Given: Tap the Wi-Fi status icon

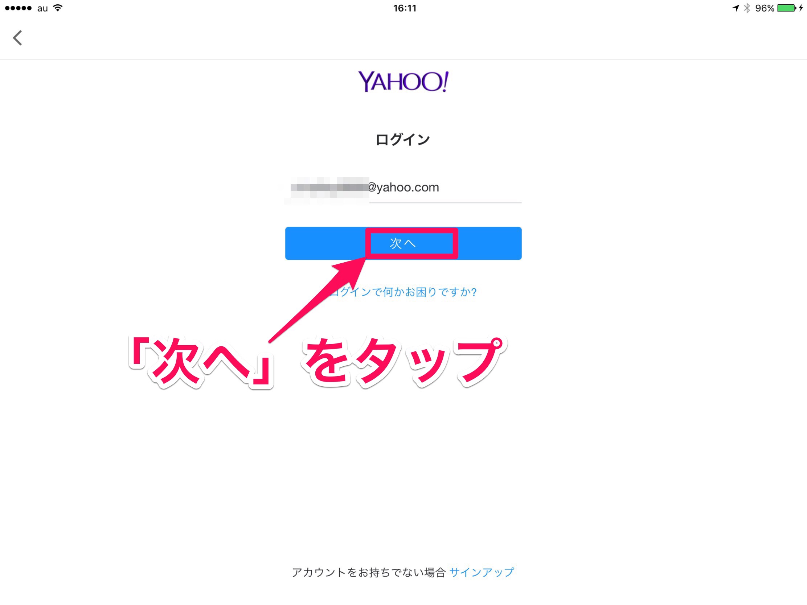Looking at the screenshot, I should click(x=58, y=8).
